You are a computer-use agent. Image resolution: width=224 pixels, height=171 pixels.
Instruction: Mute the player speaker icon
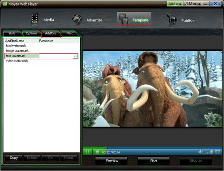tap(200, 152)
